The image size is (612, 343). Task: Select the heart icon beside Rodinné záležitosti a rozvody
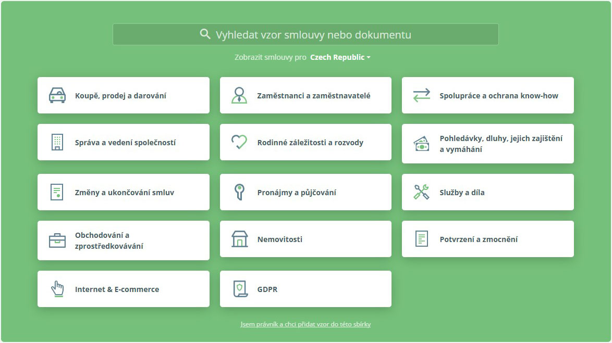(238, 142)
